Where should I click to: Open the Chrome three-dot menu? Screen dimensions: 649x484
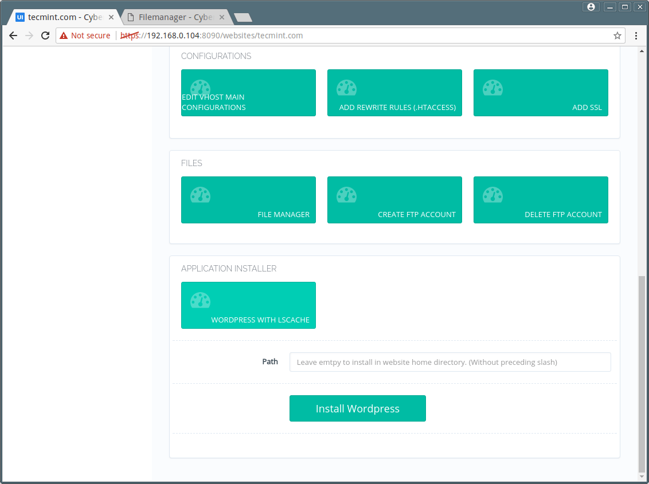(636, 36)
